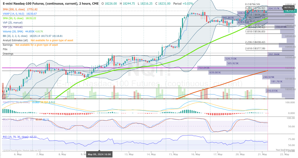This screenshot has width=298, height=158.
Task: Click the Drawings legend label
Action: [8, 54]
